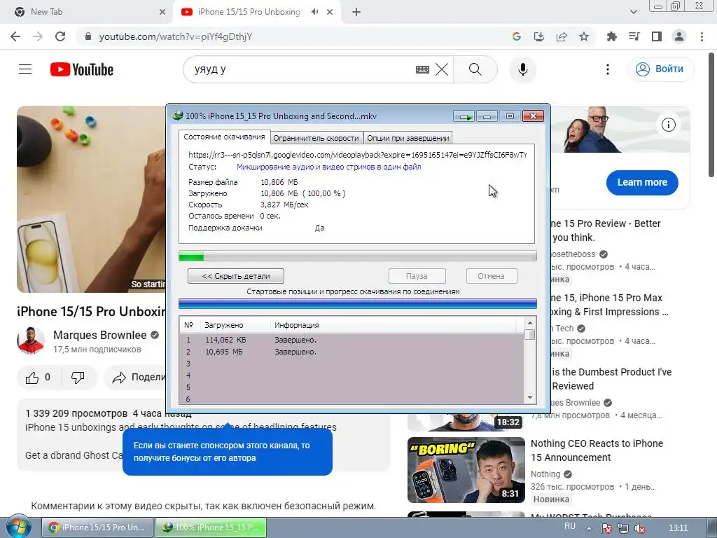The image size is (717, 538).
Task: Select connection row 2 with 10,695 МБ
Action: (x=351, y=352)
